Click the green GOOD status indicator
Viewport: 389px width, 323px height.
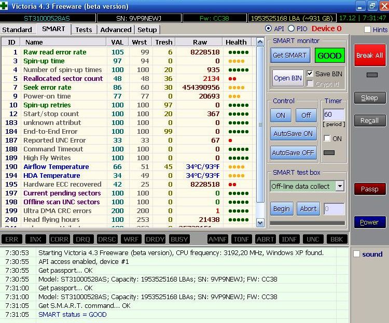pos(329,55)
